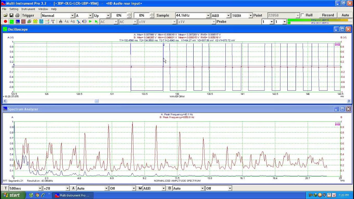Open the Multimeter instrument icon
The image size is (354, 199).
click(x=23, y=22)
